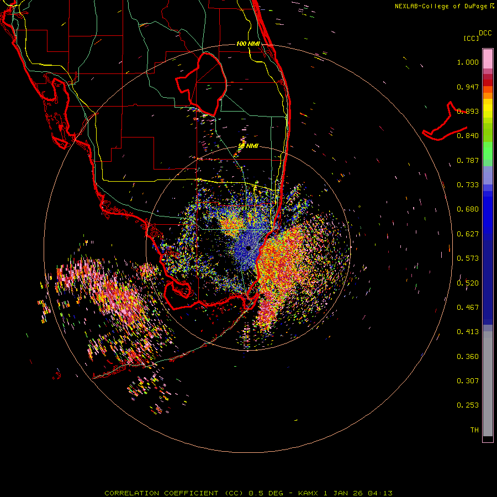Select the 1.000 scale value
The height and width of the screenshot is (497, 497).
[468, 62]
